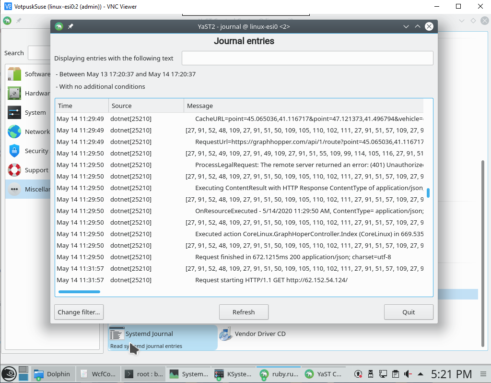Click the journal list vertical scrollbar handle
The width and height of the screenshot is (491, 383).
point(428,193)
